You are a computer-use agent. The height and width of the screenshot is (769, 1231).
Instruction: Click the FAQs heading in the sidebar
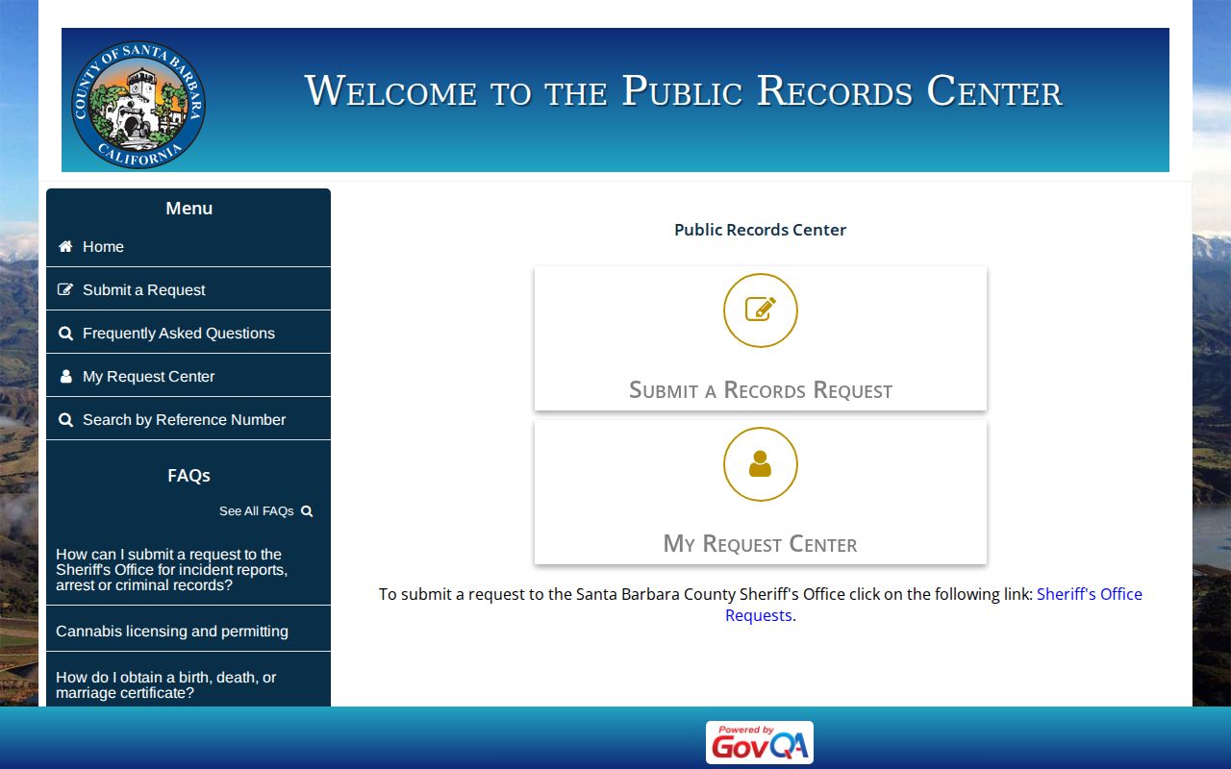[188, 476]
